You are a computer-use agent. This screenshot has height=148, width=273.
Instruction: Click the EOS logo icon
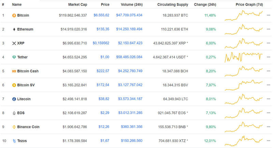(14, 113)
